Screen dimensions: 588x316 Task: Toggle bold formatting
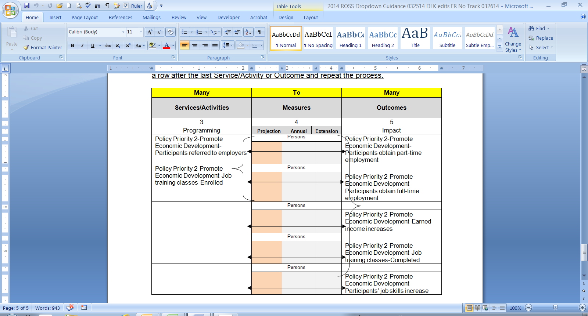tap(72, 46)
